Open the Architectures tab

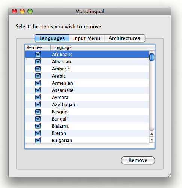point(124,38)
